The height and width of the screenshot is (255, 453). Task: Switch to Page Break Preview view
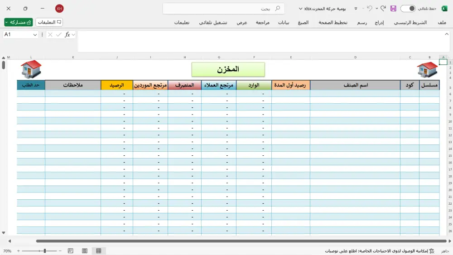tap(71, 251)
